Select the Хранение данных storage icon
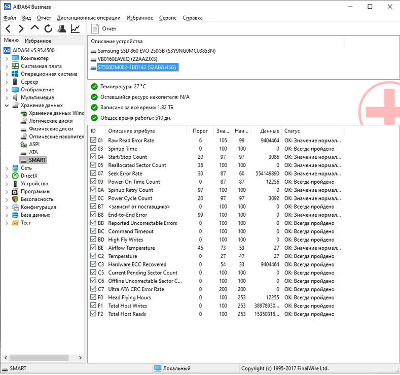The height and width of the screenshot is (375, 400). coord(15,105)
